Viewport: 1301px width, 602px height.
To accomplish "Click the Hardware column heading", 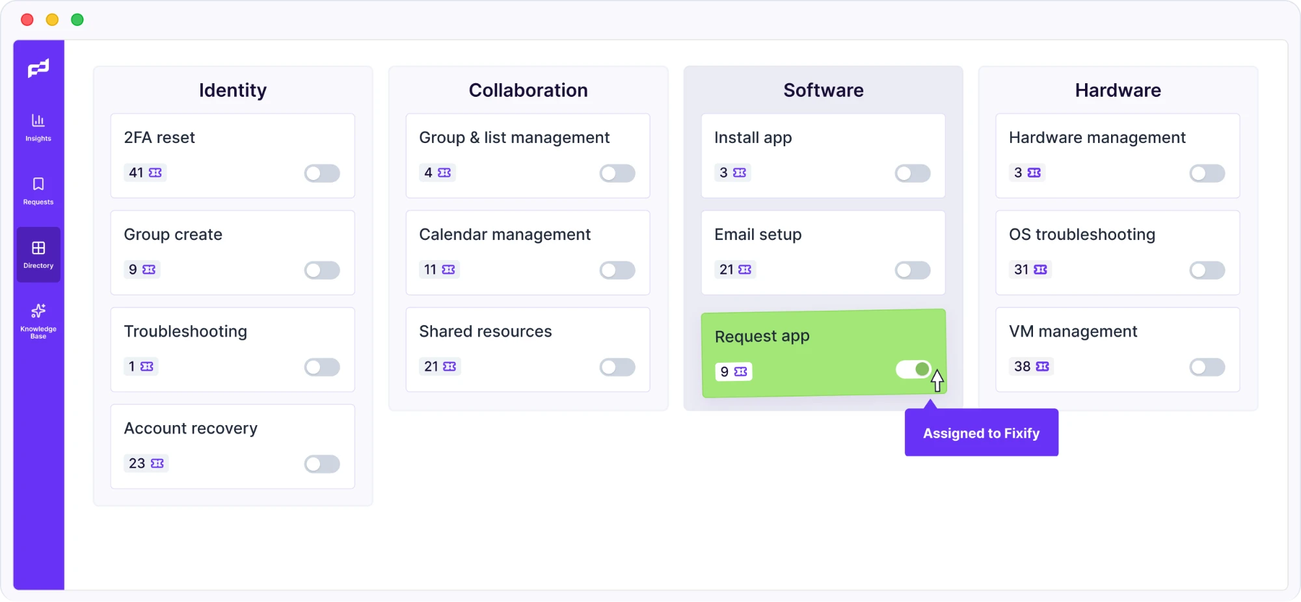I will 1118,90.
